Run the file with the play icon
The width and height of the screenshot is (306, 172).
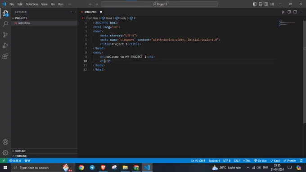tap(283, 12)
